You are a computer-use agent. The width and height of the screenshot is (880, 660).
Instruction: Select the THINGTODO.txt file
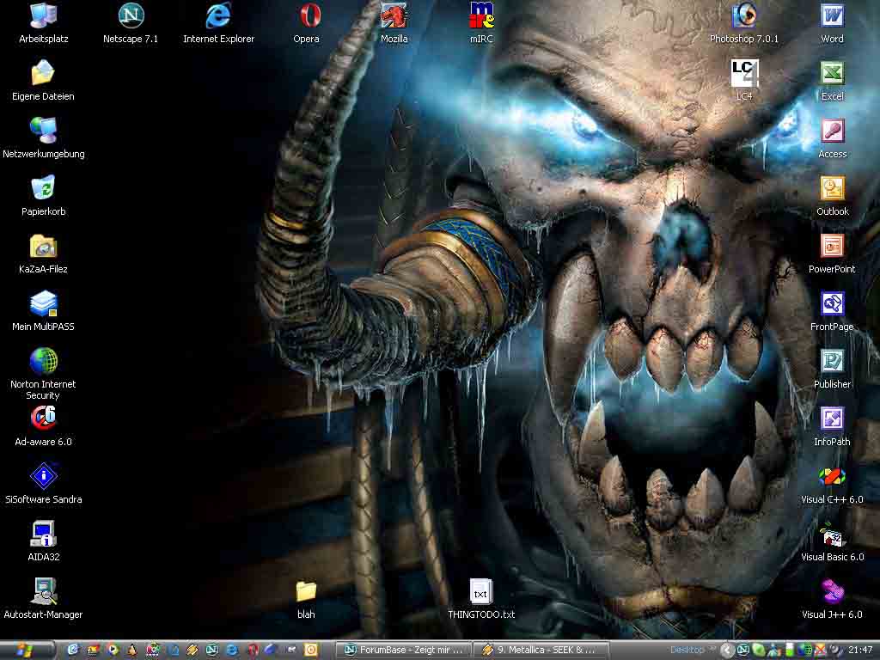pyautogui.click(x=481, y=599)
